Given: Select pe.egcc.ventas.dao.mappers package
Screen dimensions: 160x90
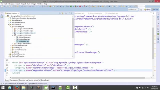Looking at the screenshot, I should point(26,33).
